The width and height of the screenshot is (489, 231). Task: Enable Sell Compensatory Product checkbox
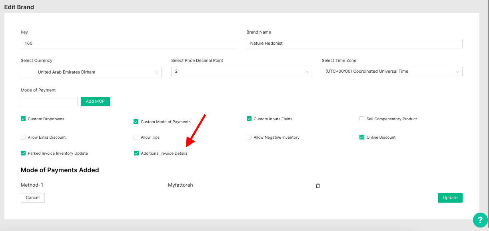point(362,119)
